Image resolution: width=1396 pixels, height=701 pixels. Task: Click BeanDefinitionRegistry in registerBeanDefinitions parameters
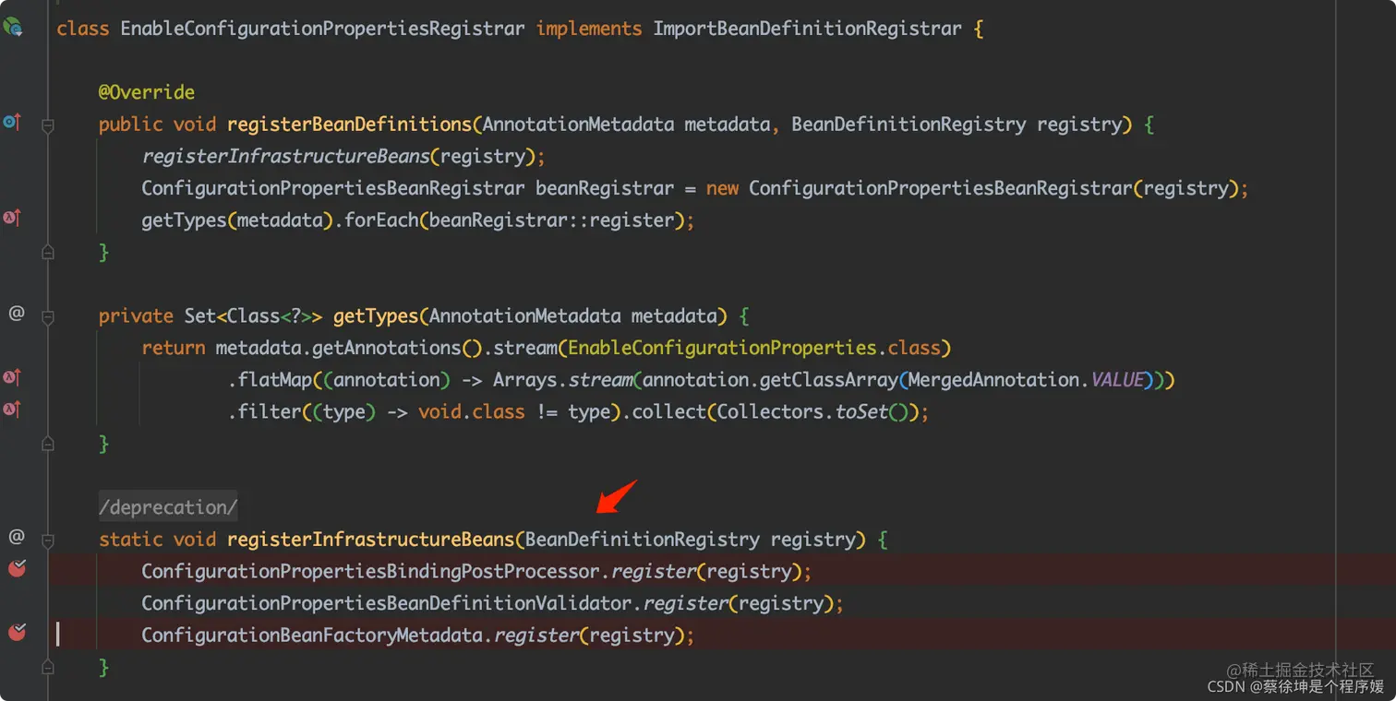point(909,125)
